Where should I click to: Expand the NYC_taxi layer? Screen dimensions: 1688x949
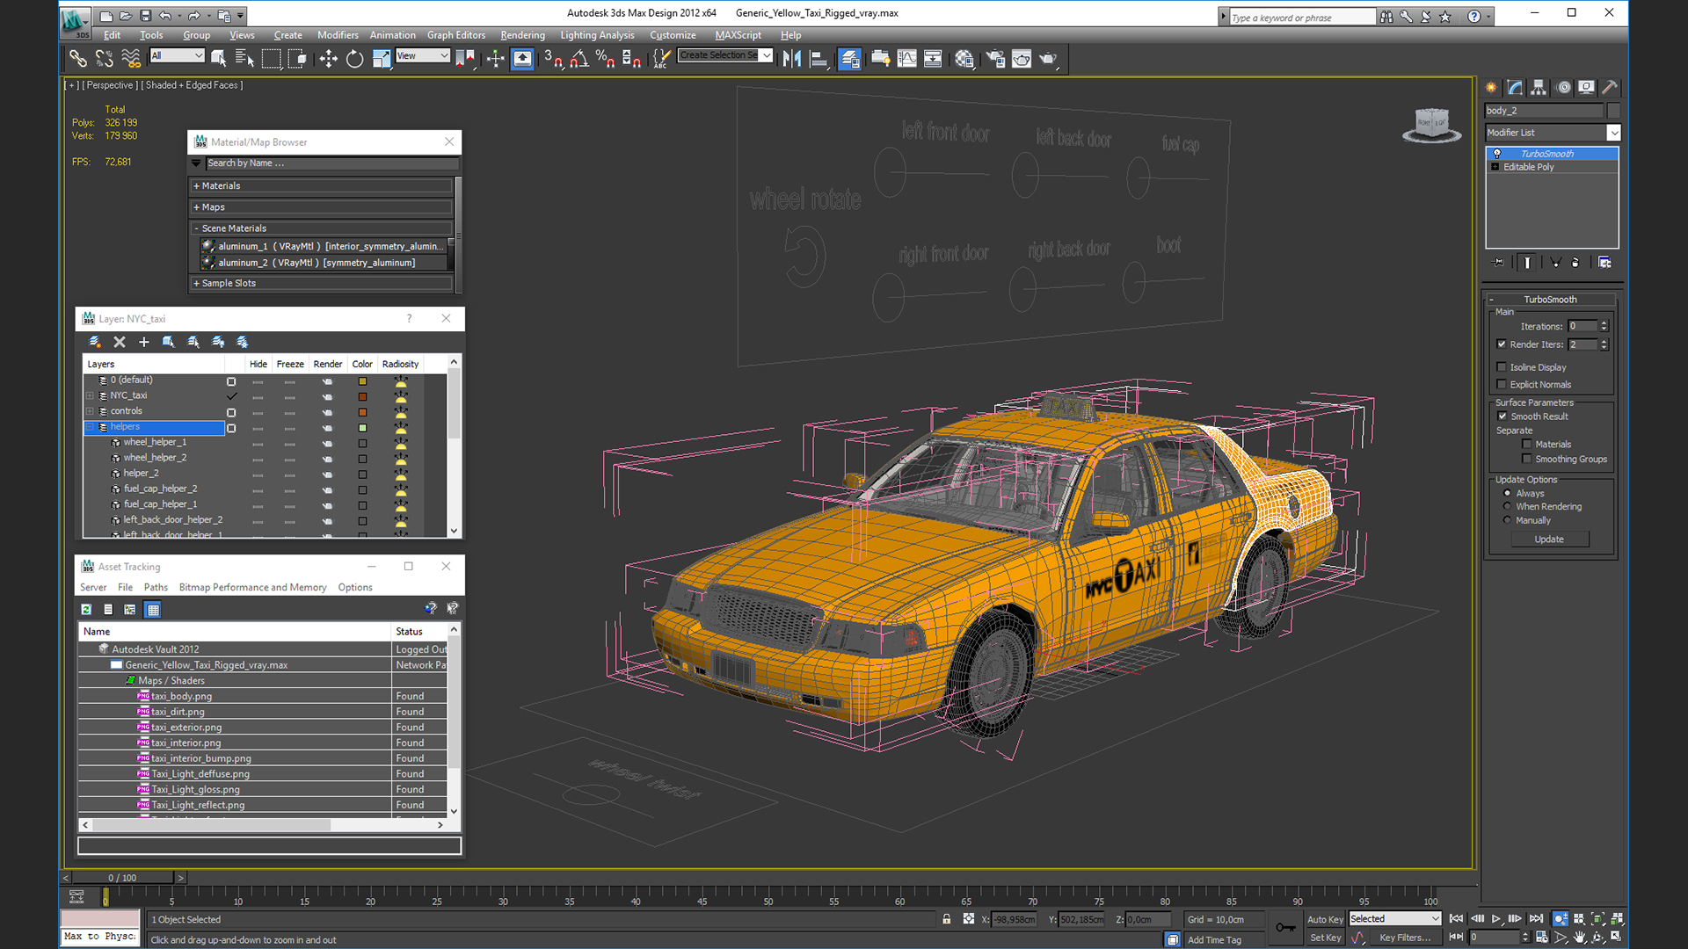90,395
